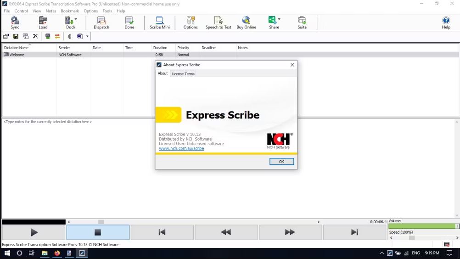Screen dimensions: 460x259
Task: Open the Notes menu
Action: click(51, 11)
